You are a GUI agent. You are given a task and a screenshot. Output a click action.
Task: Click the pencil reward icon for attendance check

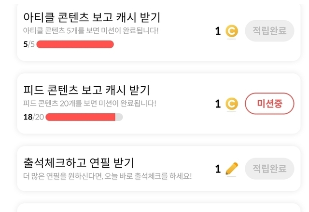[x=232, y=169]
